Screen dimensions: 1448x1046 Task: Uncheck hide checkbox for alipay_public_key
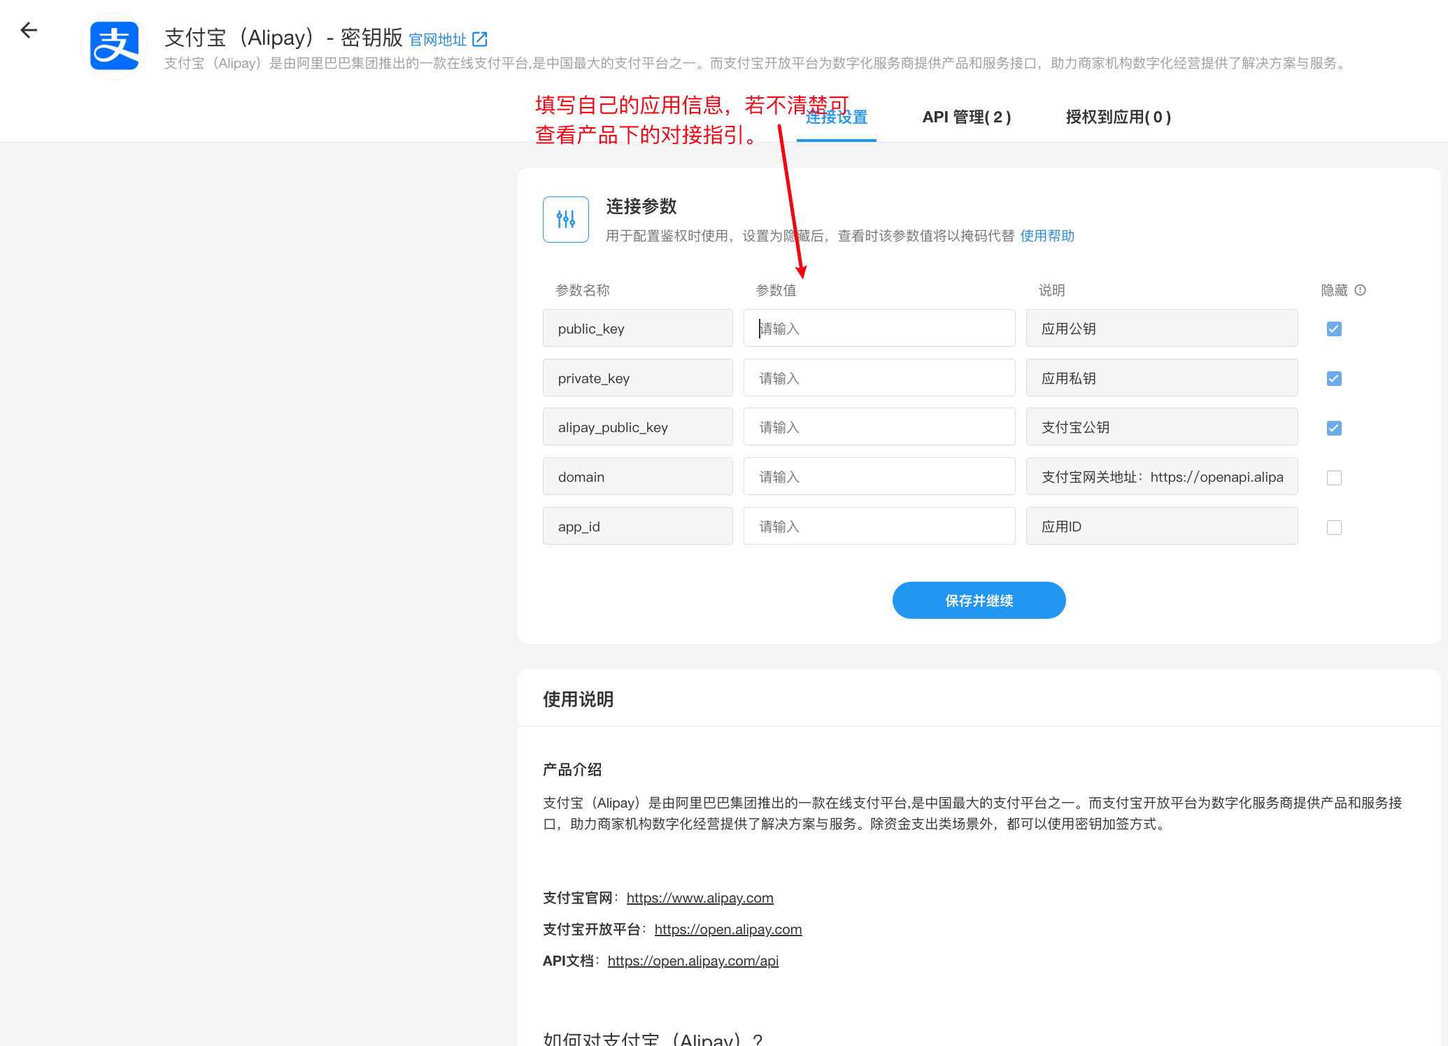click(x=1334, y=428)
